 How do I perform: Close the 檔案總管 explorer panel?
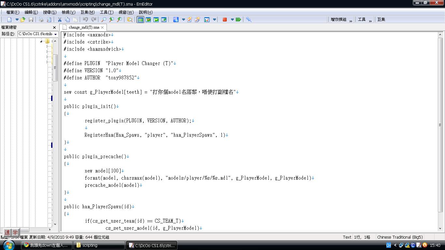pos(54,28)
